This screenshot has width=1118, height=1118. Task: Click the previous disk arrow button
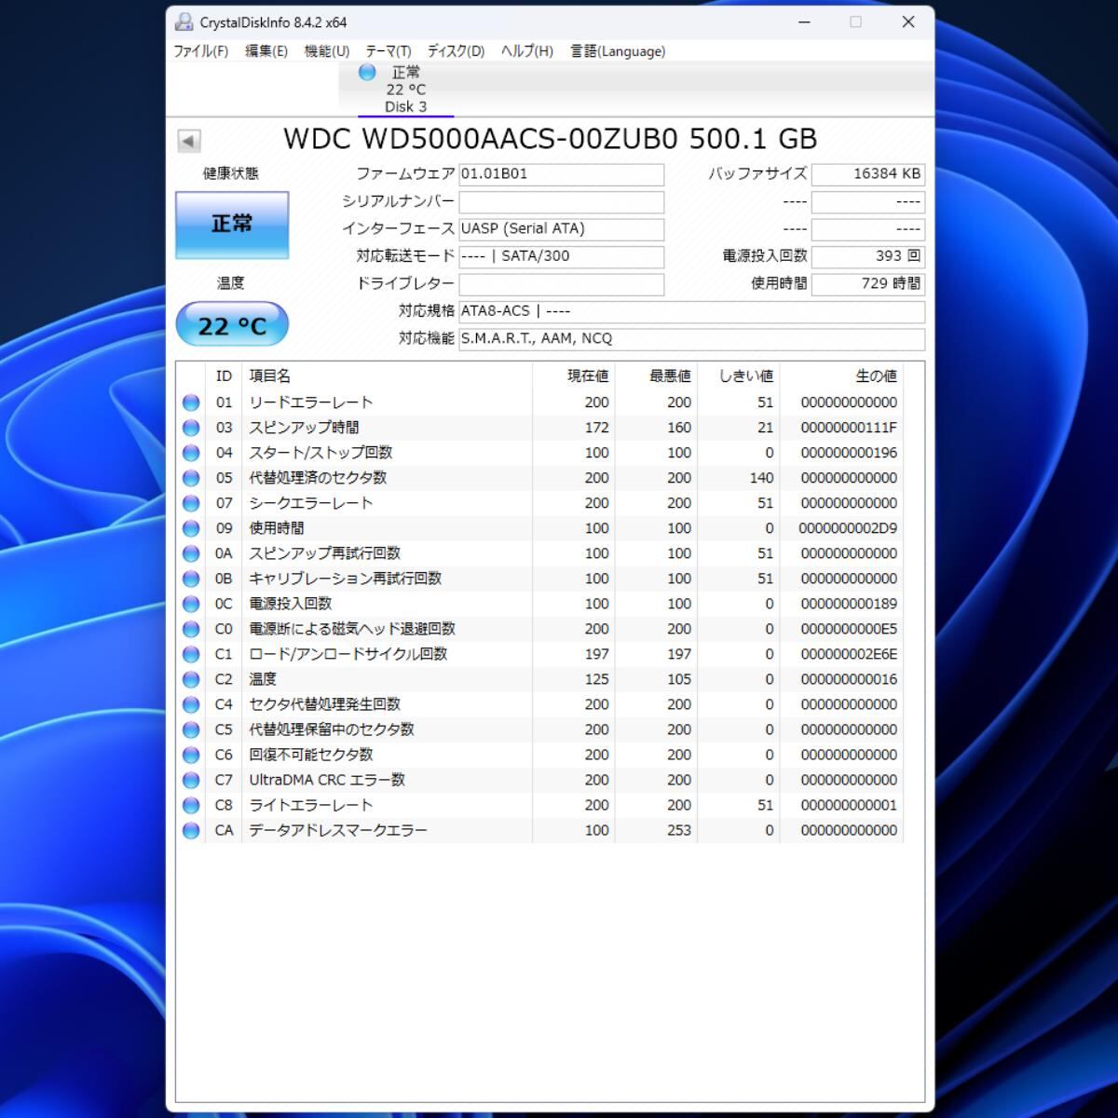pos(188,141)
